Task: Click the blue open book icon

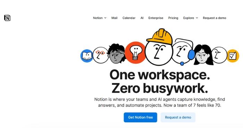Action: [87, 56]
